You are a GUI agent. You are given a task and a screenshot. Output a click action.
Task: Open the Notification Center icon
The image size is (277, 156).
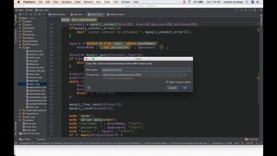258,2
